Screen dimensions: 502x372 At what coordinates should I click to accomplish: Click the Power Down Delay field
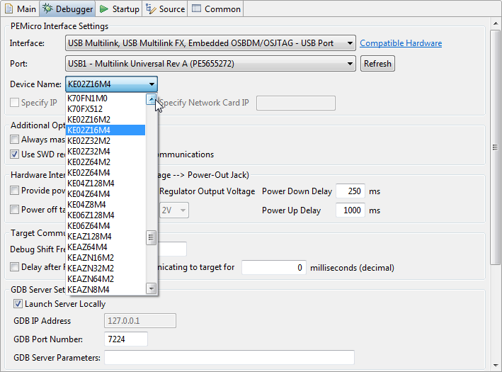pyautogui.click(x=350, y=191)
